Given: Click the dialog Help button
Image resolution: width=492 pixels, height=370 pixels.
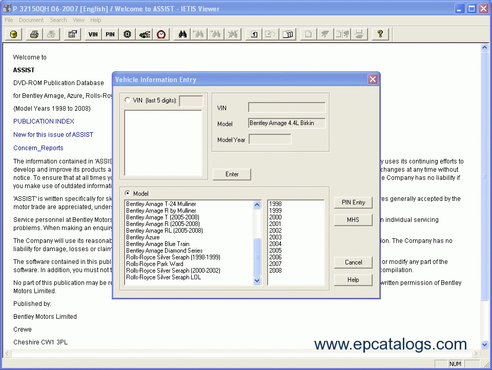Looking at the screenshot, I should pos(353,280).
